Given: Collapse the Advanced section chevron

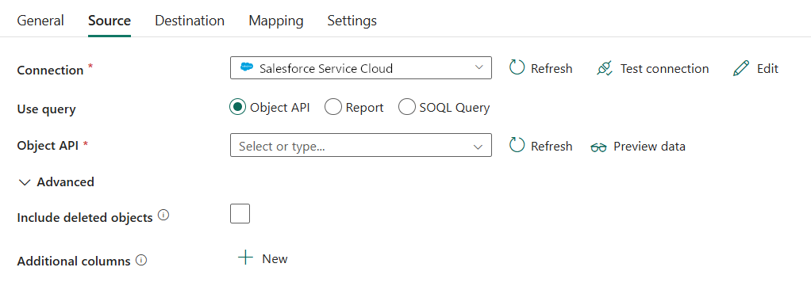Looking at the screenshot, I should point(25,182).
